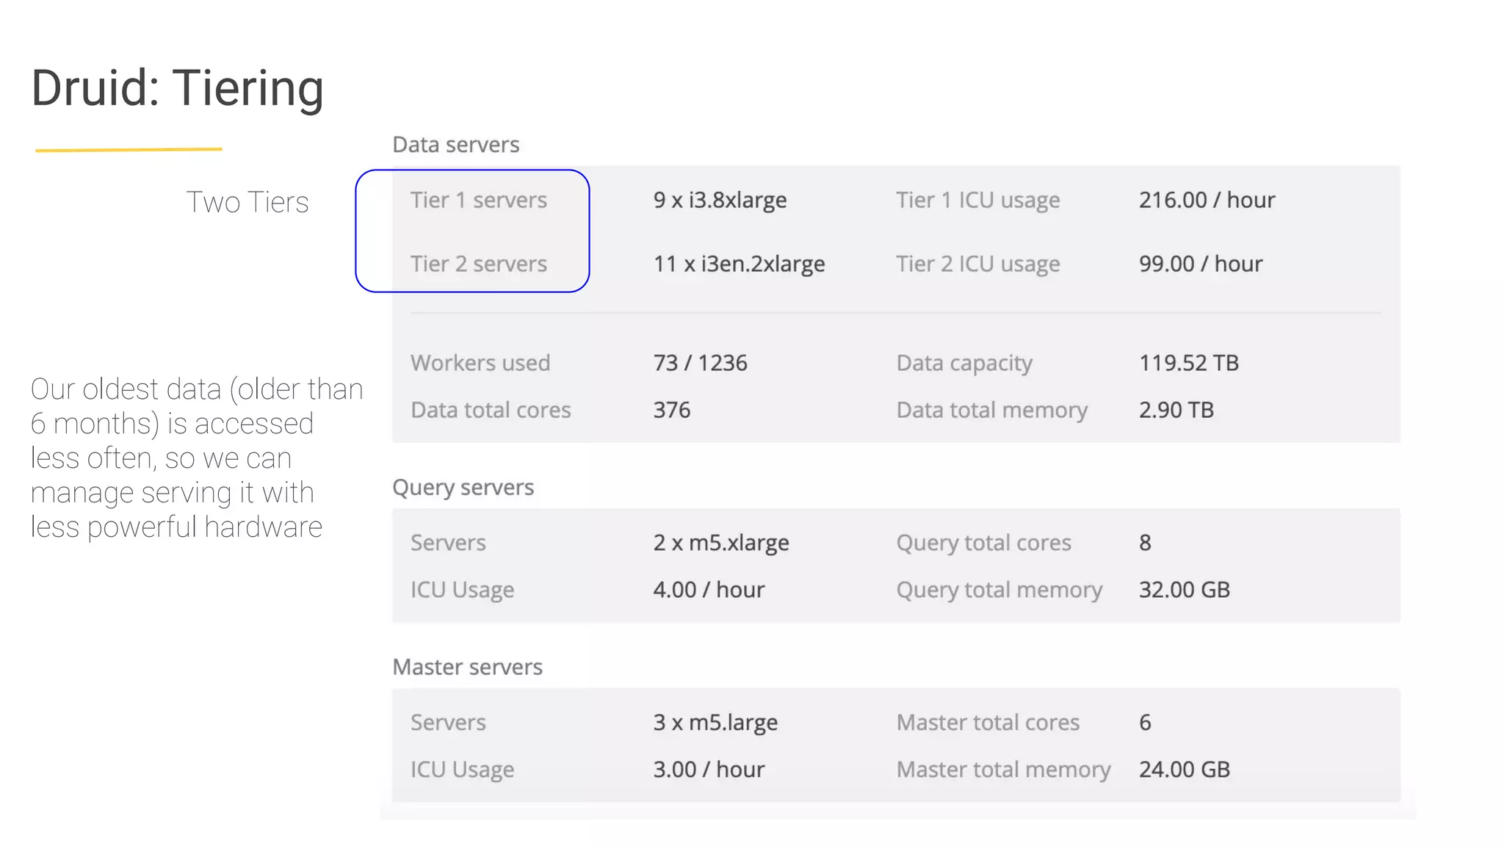Select the 'Tier 2 ICU usage' label
This screenshot has width=1504, height=846.
point(977,264)
